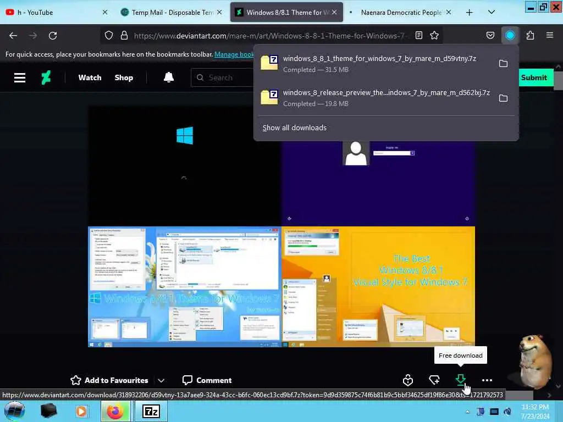Close the Temp Mail tab
This screenshot has height=422, width=563.
(x=219, y=12)
